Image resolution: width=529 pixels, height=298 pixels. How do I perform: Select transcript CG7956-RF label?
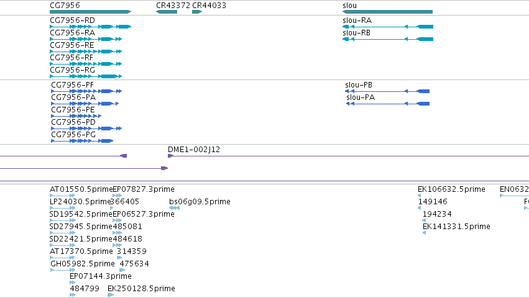pos(71,58)
